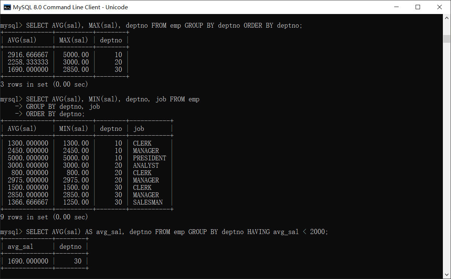Click '3 rows in set (0.00 sec)'
The height and width of the screenshot is (279, 451).
[x=44, y=84]
